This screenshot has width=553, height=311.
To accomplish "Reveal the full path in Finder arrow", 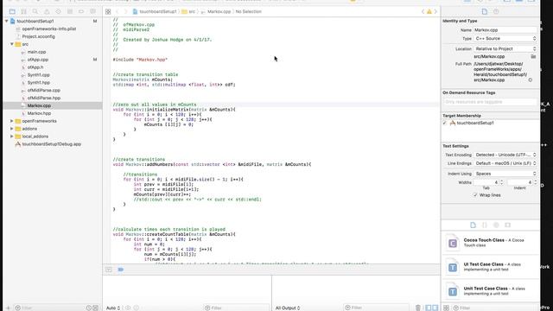I will tap(531, 80).
